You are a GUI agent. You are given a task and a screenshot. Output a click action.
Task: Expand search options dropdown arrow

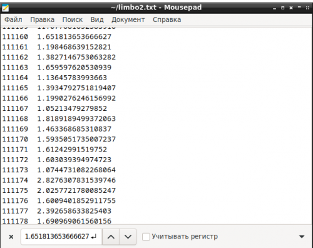(x=302, y=237)
